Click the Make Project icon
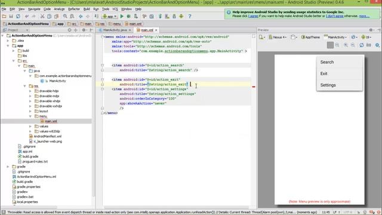This screenshot has width=382, height=215. 97,16
